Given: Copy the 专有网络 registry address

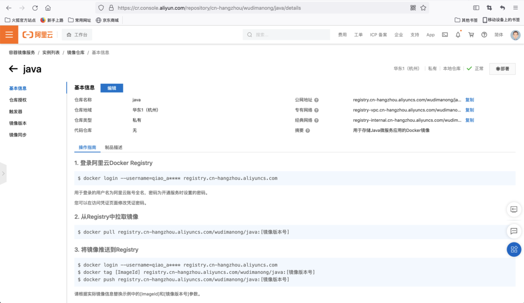Looking at the screenshot, I should (x=470, y=110).
